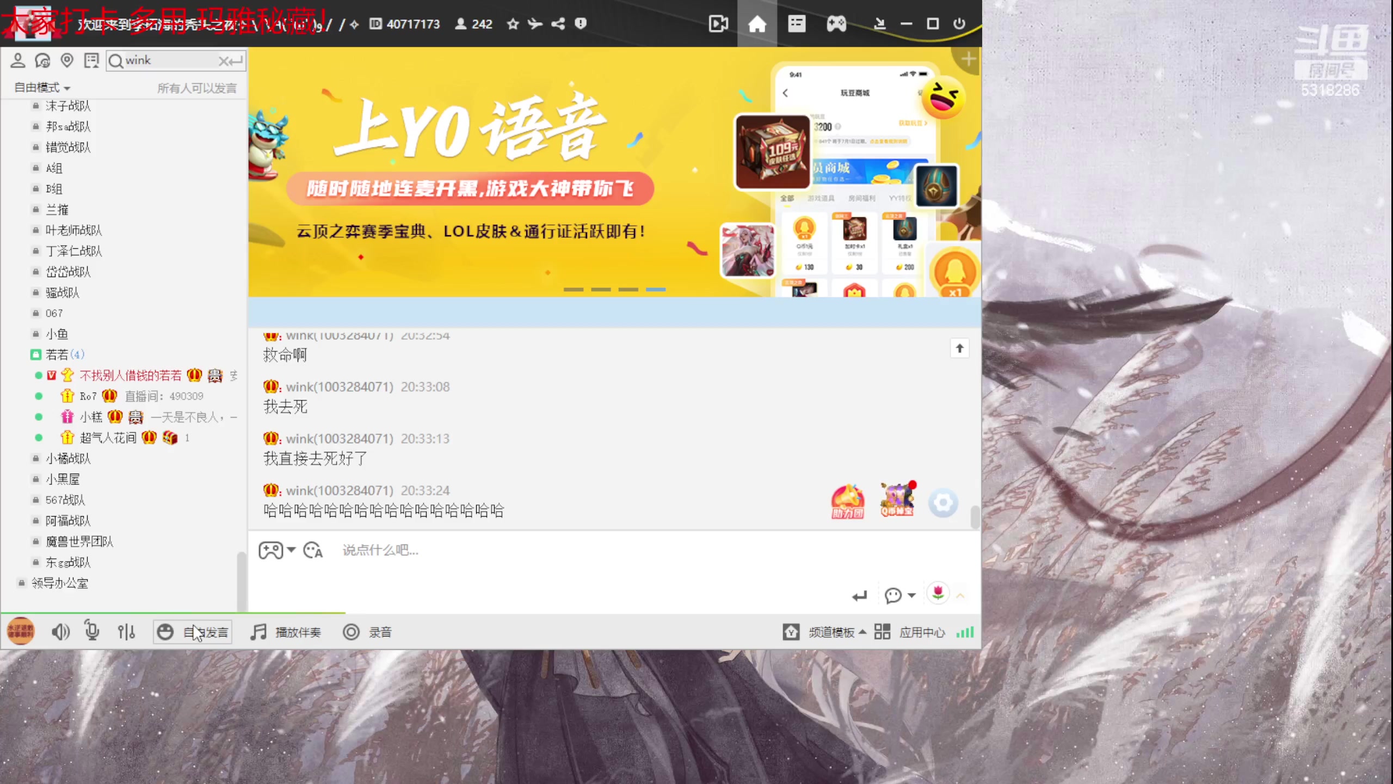This screenshot has height=784, width=1393.
Task: Select the fourth banner carousel indicator
Action: (x=656, y=289)
